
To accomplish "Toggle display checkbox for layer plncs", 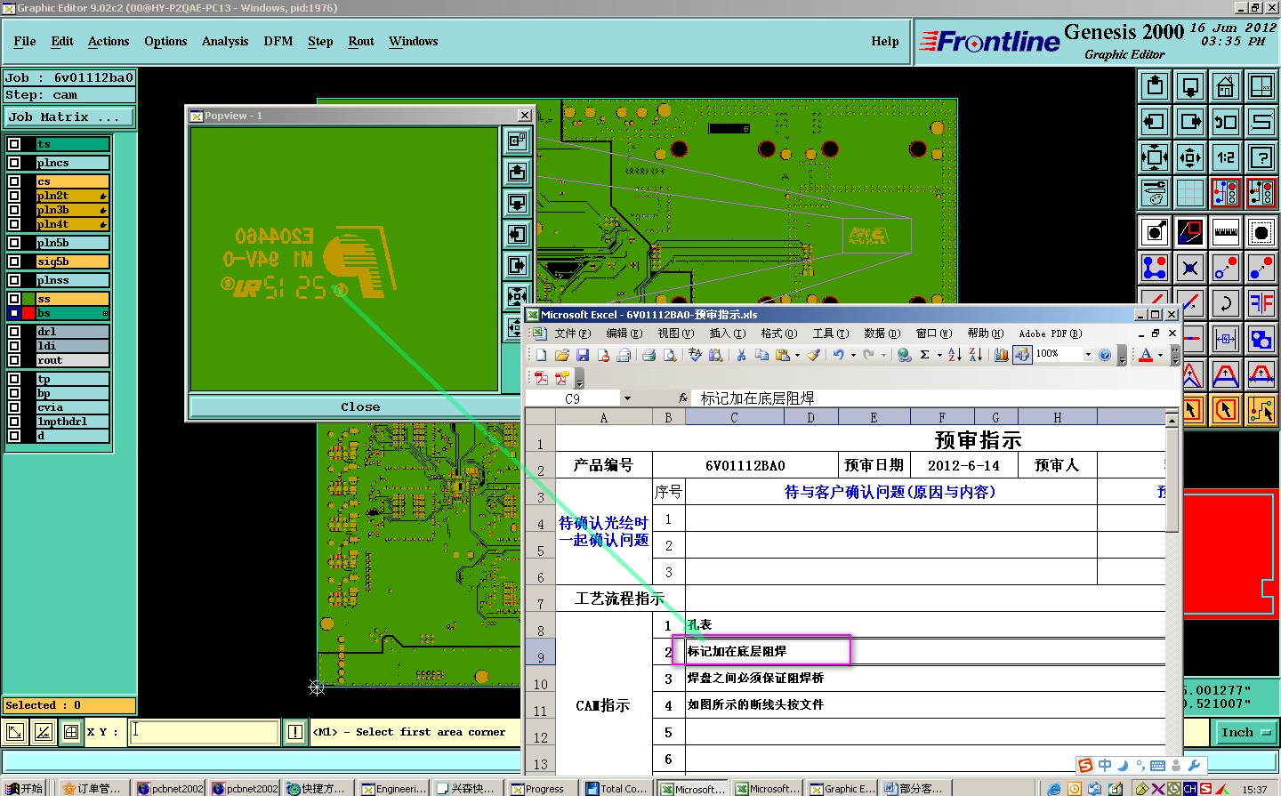I will click(x=14, y=163).
